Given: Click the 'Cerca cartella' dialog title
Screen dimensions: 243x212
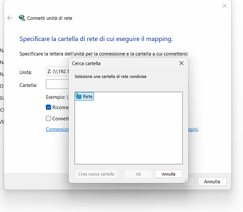Looking at the screenshot, I should pos(86,63).
